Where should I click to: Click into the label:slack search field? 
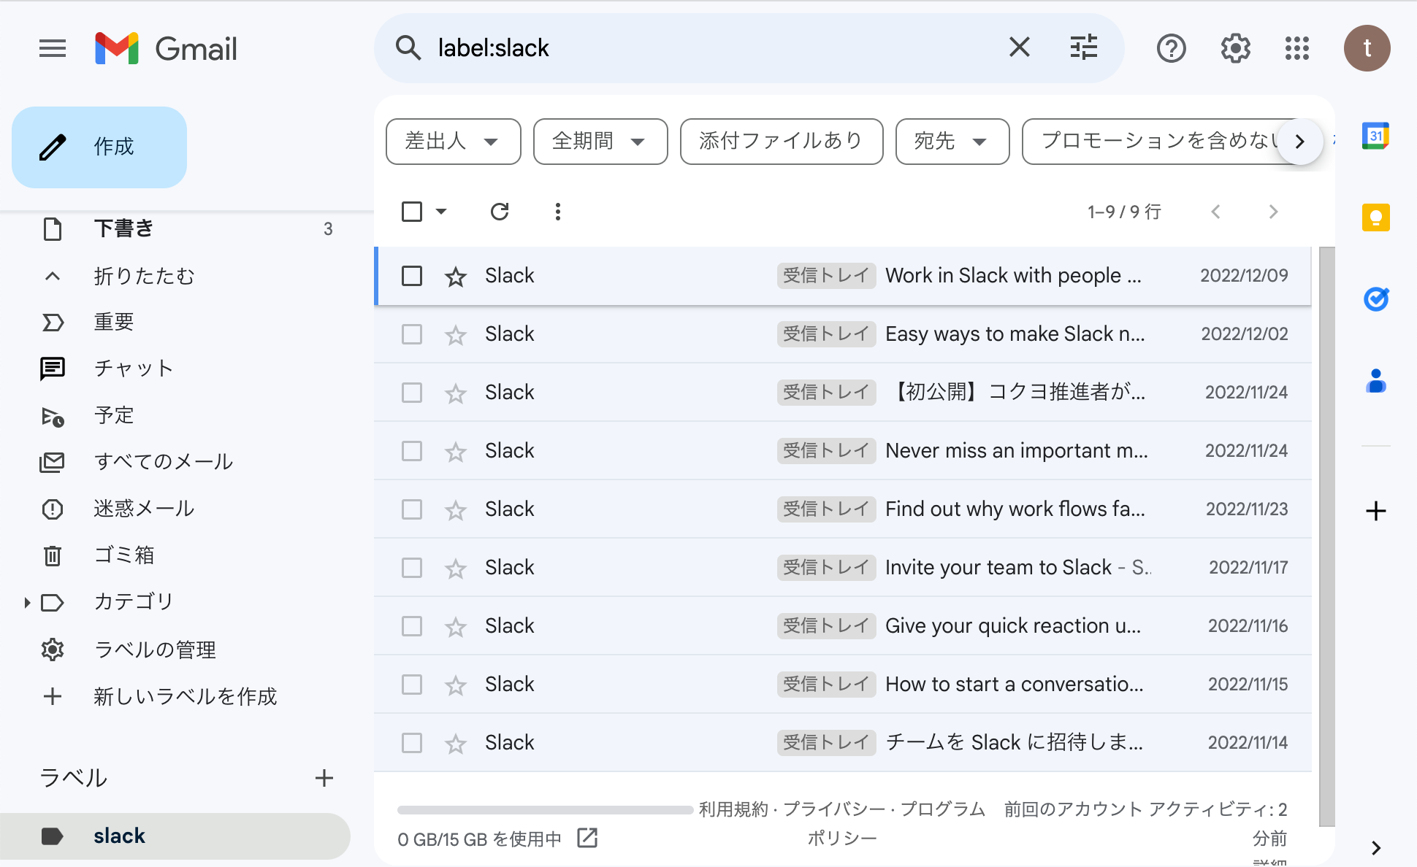(712, 48)
